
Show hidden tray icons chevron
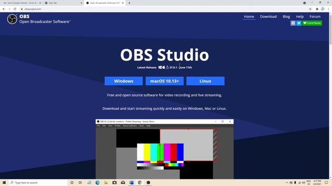click(x=287, y=182)
